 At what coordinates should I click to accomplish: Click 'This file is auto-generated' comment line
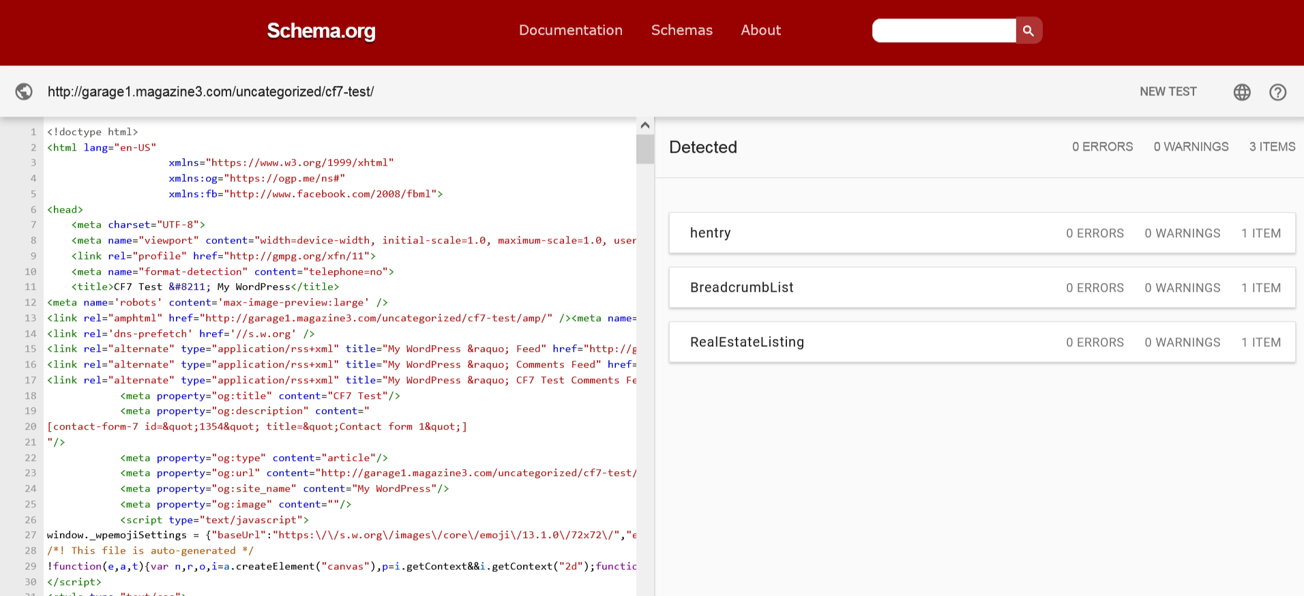pos(150,551)
